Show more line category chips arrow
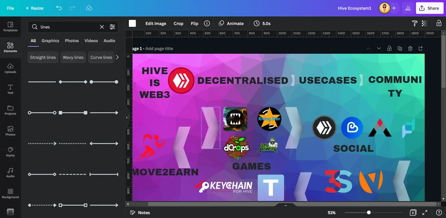 click(117, 57)
